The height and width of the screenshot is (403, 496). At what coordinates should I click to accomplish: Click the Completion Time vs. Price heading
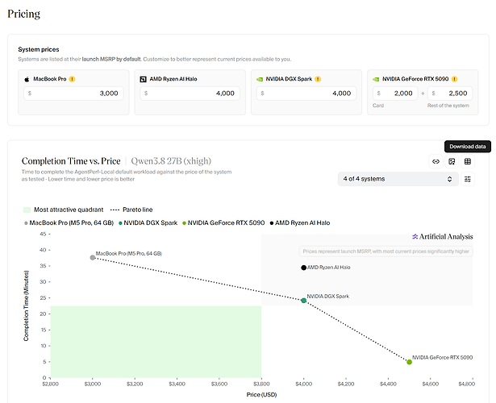(x=71, y=161)
